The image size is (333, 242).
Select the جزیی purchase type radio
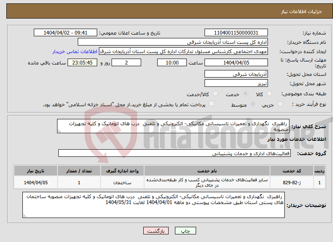[280, 104]
